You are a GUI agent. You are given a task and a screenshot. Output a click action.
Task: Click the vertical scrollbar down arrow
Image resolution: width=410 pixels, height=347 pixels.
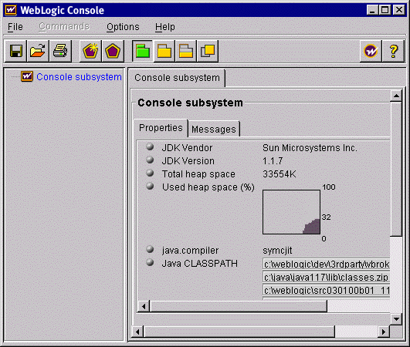click(x=396, y=318)
